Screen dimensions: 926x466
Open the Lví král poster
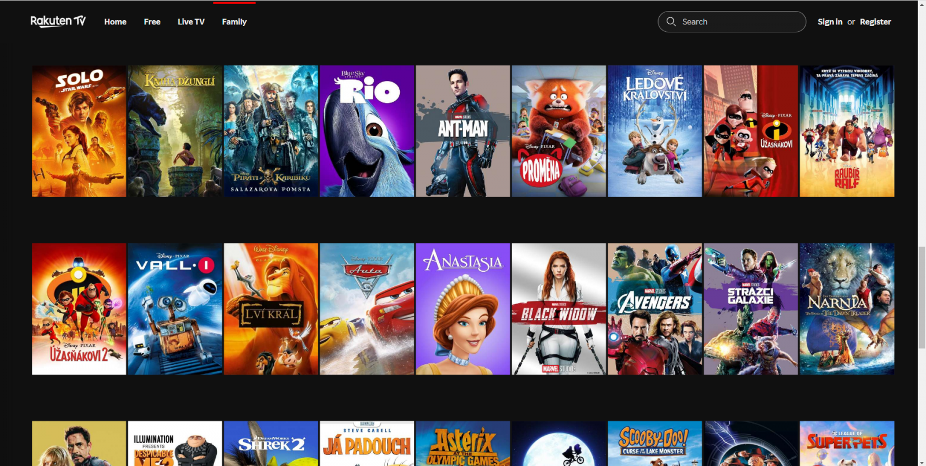pyautogui.click(x=271, y=309)
